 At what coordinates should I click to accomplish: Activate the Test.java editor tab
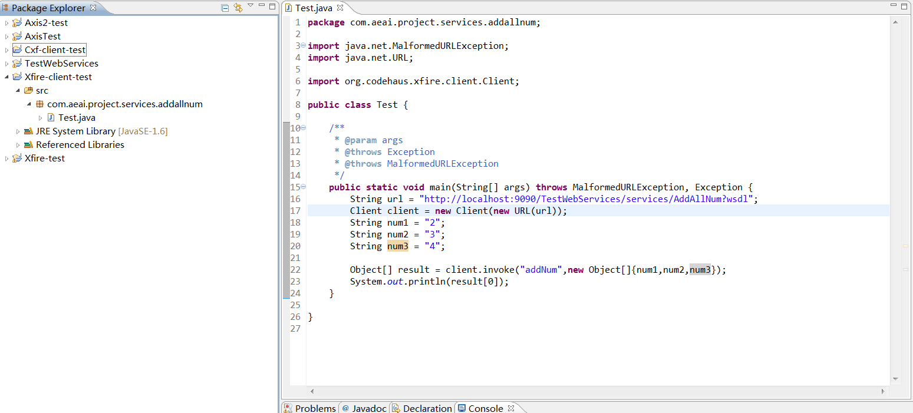[x=314, y=8]
